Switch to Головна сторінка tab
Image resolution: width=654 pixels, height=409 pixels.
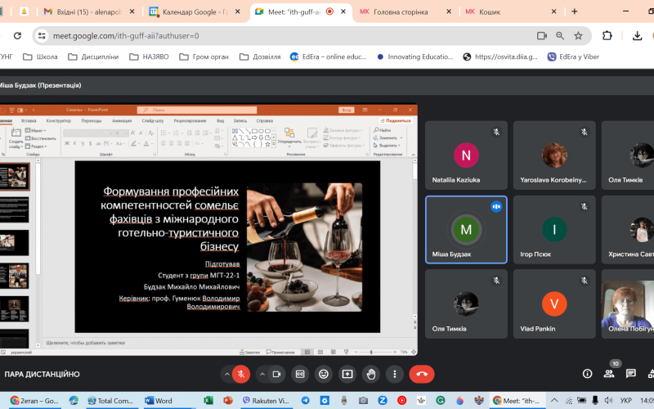click(x=401, y=11)
